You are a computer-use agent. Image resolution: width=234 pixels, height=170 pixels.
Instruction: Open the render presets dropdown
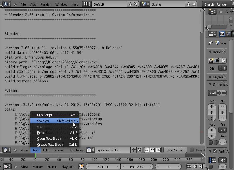click(212, 93)
